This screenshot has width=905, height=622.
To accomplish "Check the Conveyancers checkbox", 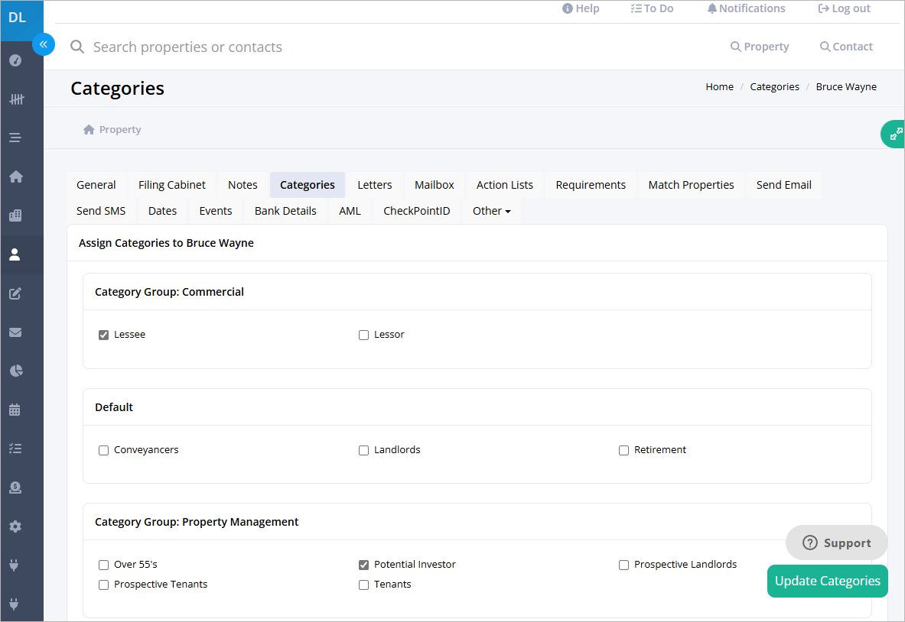I will [x=104, y=450].
